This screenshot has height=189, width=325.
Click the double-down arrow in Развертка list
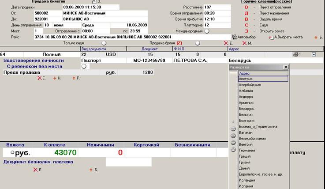click(x=233, y=149)
